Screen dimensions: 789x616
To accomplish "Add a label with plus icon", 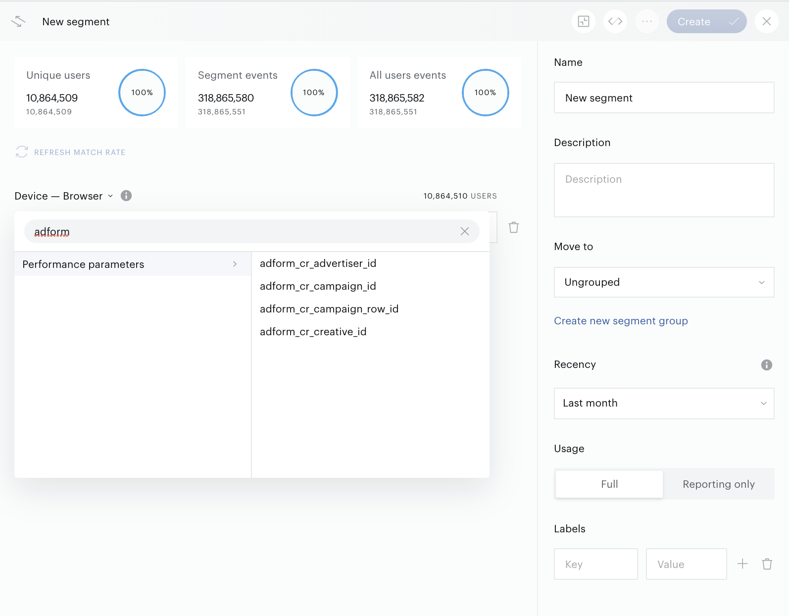I will tap(742, 564).
